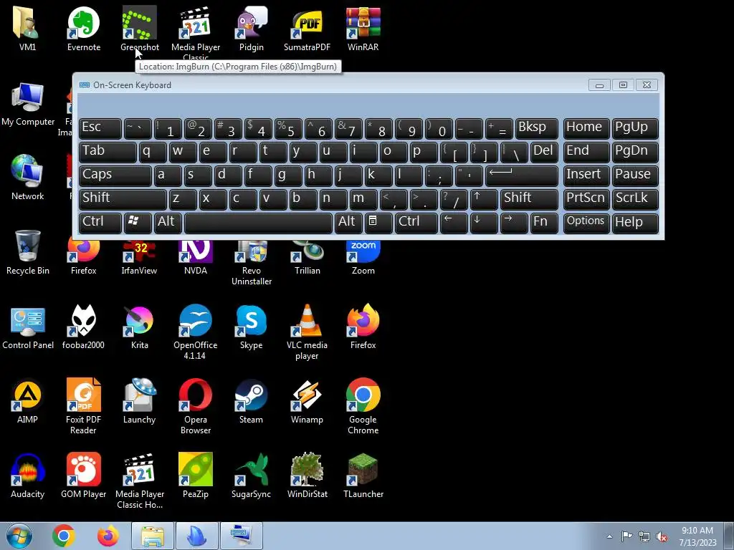This screenshot has width=734, height=550.
Task: Launch Audacity desktop shortcut
Action: [x=28, y=476]
